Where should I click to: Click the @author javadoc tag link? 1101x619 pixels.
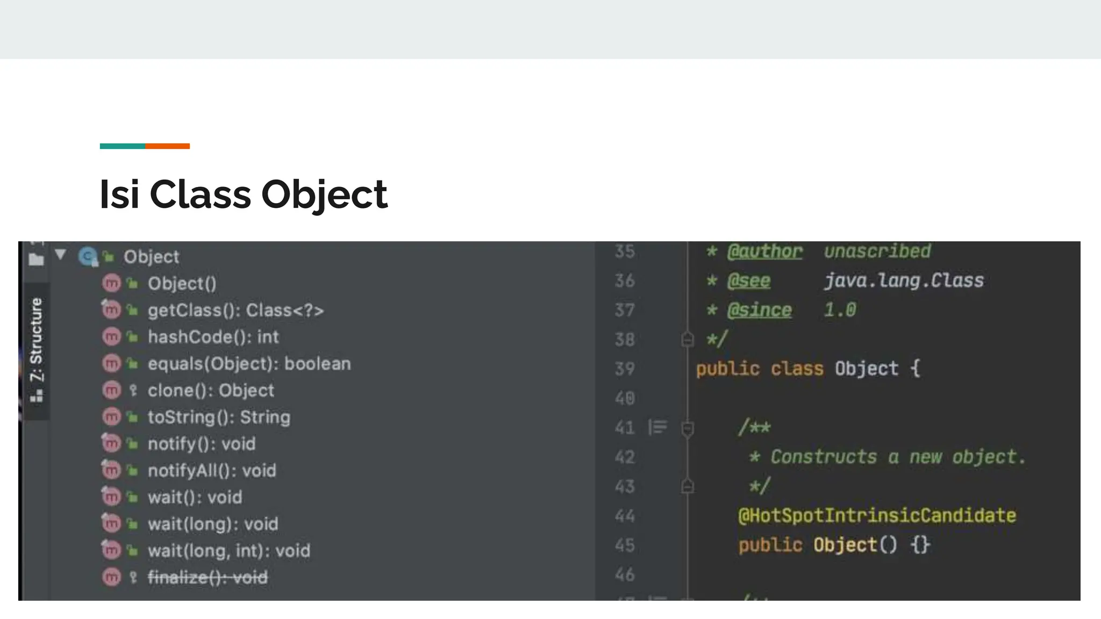(764, 251)
